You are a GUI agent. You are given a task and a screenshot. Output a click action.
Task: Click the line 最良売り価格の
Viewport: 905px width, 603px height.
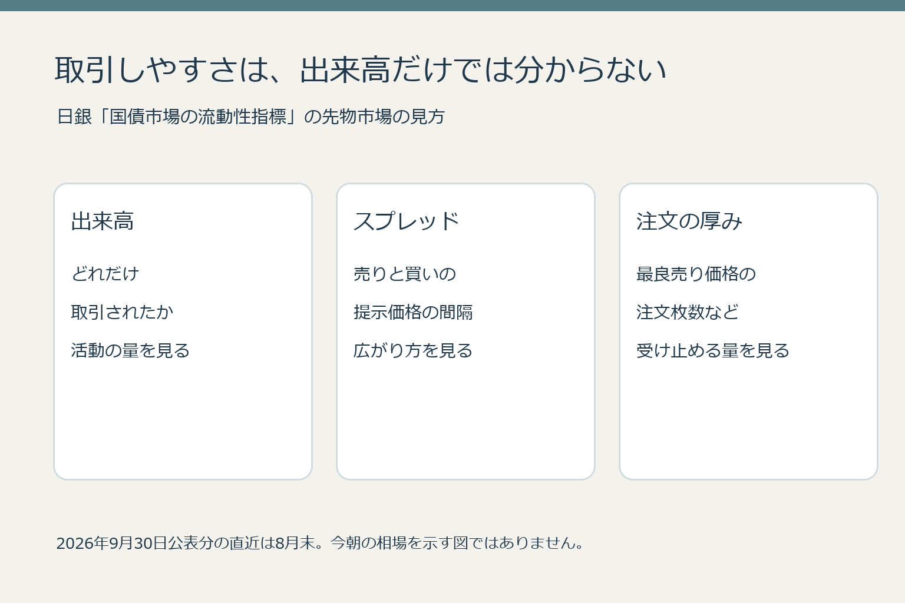click(696, 274)
